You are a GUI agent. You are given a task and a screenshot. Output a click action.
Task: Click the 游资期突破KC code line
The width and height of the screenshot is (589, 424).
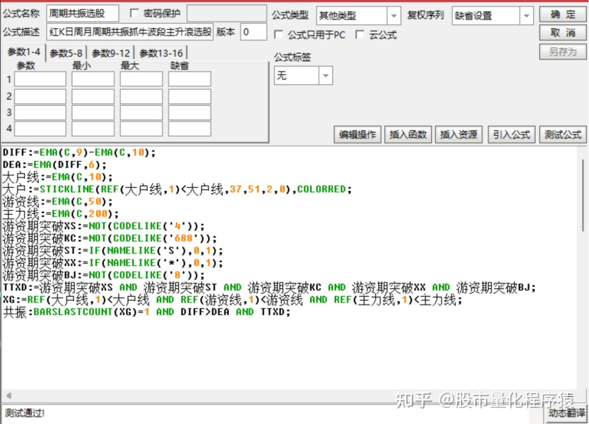[x=110, y=238]
